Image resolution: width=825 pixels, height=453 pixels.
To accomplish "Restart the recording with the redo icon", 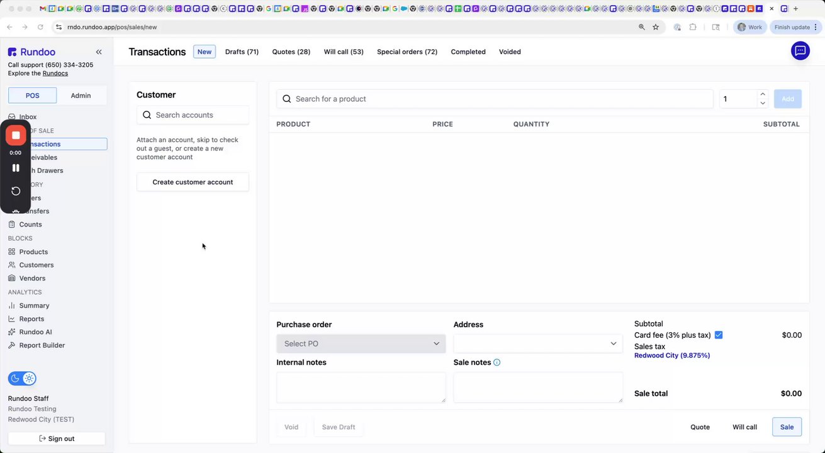I will coord(16,191).
